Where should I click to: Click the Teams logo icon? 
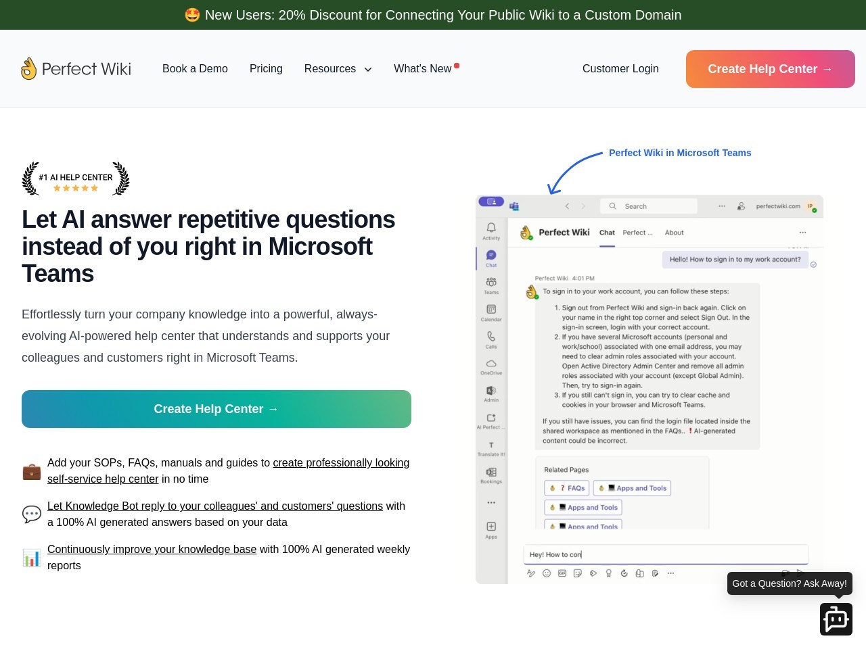pos(514,206)
